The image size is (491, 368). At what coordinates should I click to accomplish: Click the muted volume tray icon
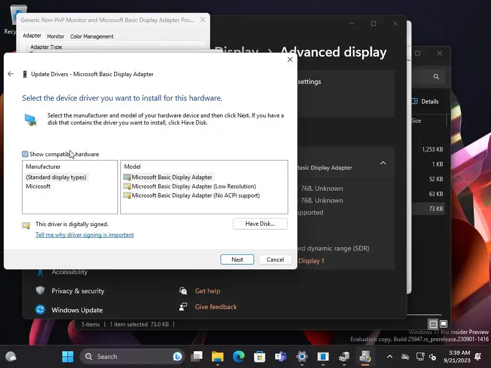pos(433,356)
